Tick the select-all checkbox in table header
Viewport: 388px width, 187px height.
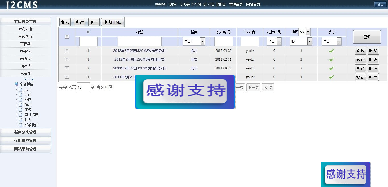point(67,37)
